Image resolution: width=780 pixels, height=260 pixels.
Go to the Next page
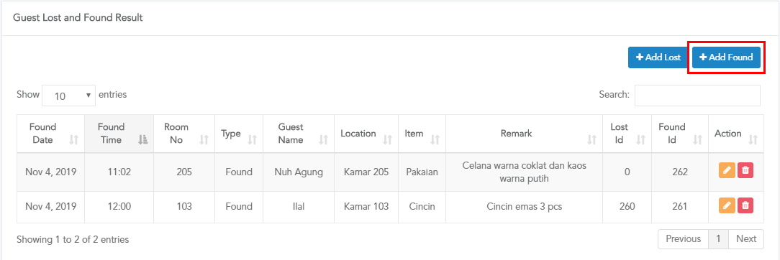click(746, 238)
